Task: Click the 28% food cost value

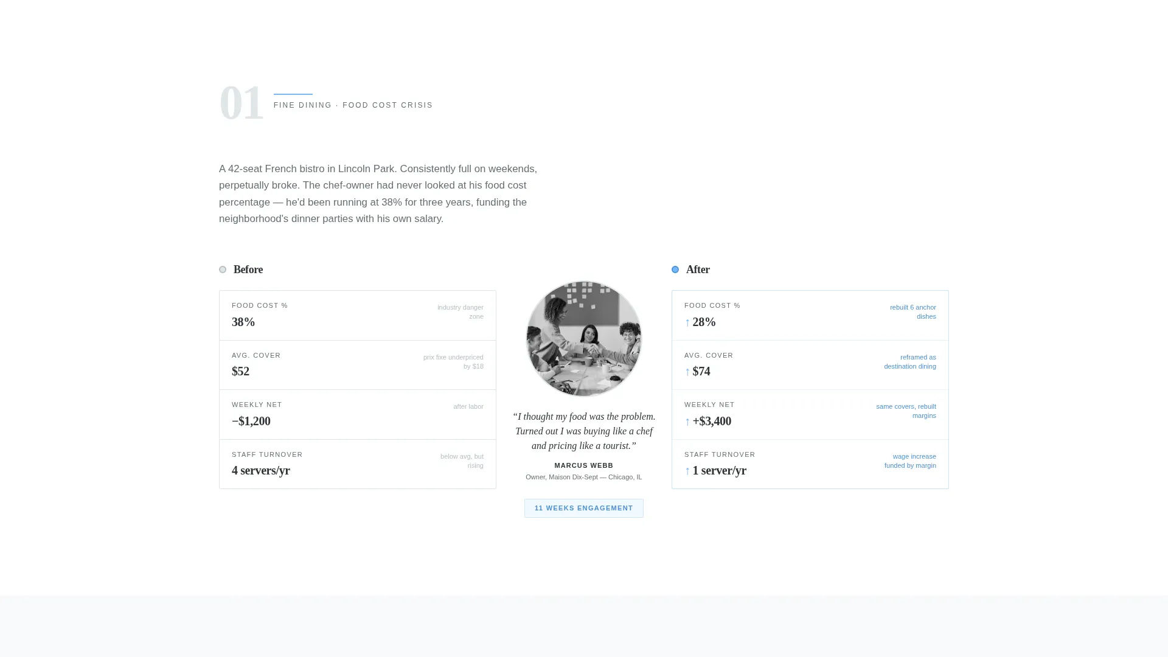Action: [704, 322]
